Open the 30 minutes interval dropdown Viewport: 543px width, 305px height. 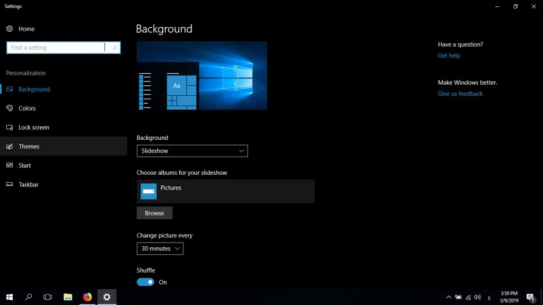click(x=160, y=249)
